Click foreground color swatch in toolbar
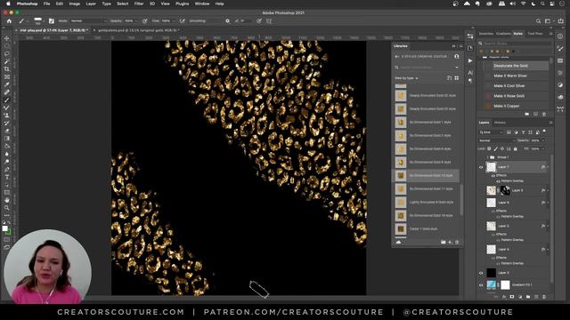Image resolution: width=570 pixels, height=320 pixels. tap(4, 228)
